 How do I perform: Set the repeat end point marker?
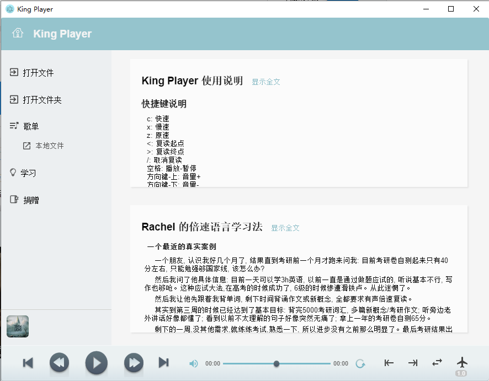tap(413, 363)
